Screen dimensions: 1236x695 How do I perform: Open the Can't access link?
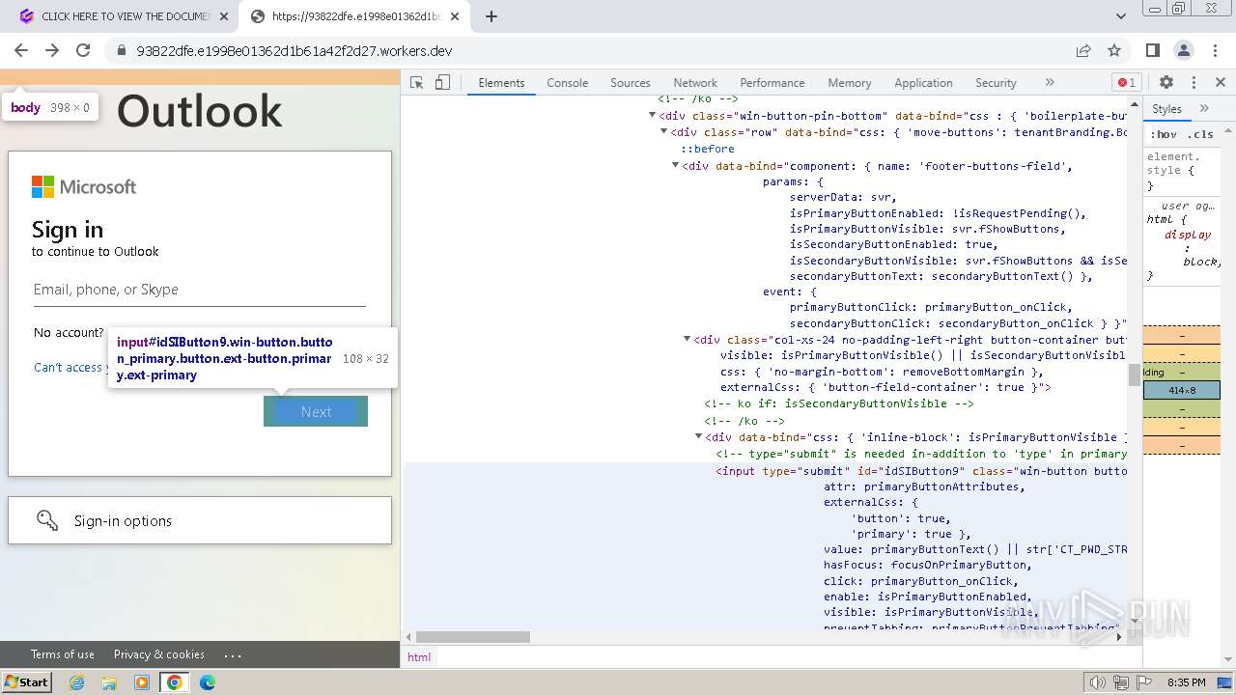70,367
